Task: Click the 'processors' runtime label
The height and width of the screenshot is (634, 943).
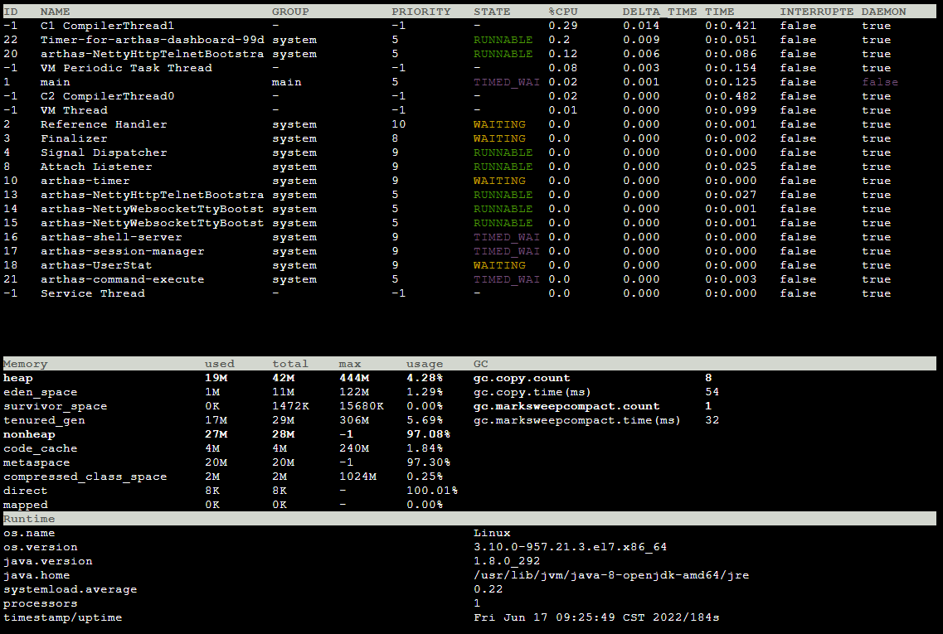Action: [41, 604]
